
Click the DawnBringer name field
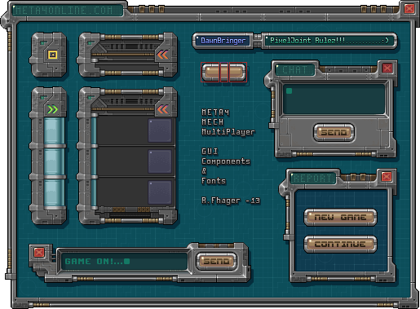223,41
